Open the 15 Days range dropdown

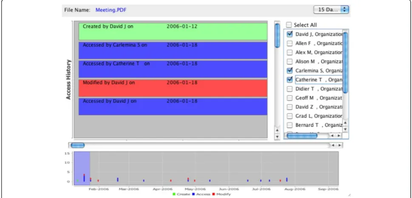(331, 10)
